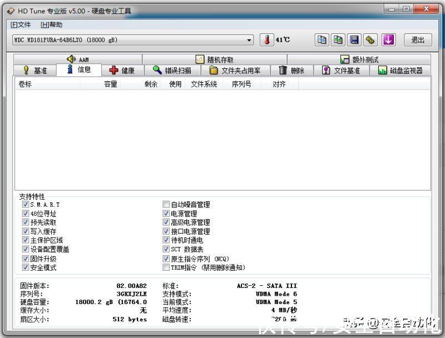This screenshot has height=338, width=445.
Task: Click the 退出 exit button
Action: coord(418,40)
